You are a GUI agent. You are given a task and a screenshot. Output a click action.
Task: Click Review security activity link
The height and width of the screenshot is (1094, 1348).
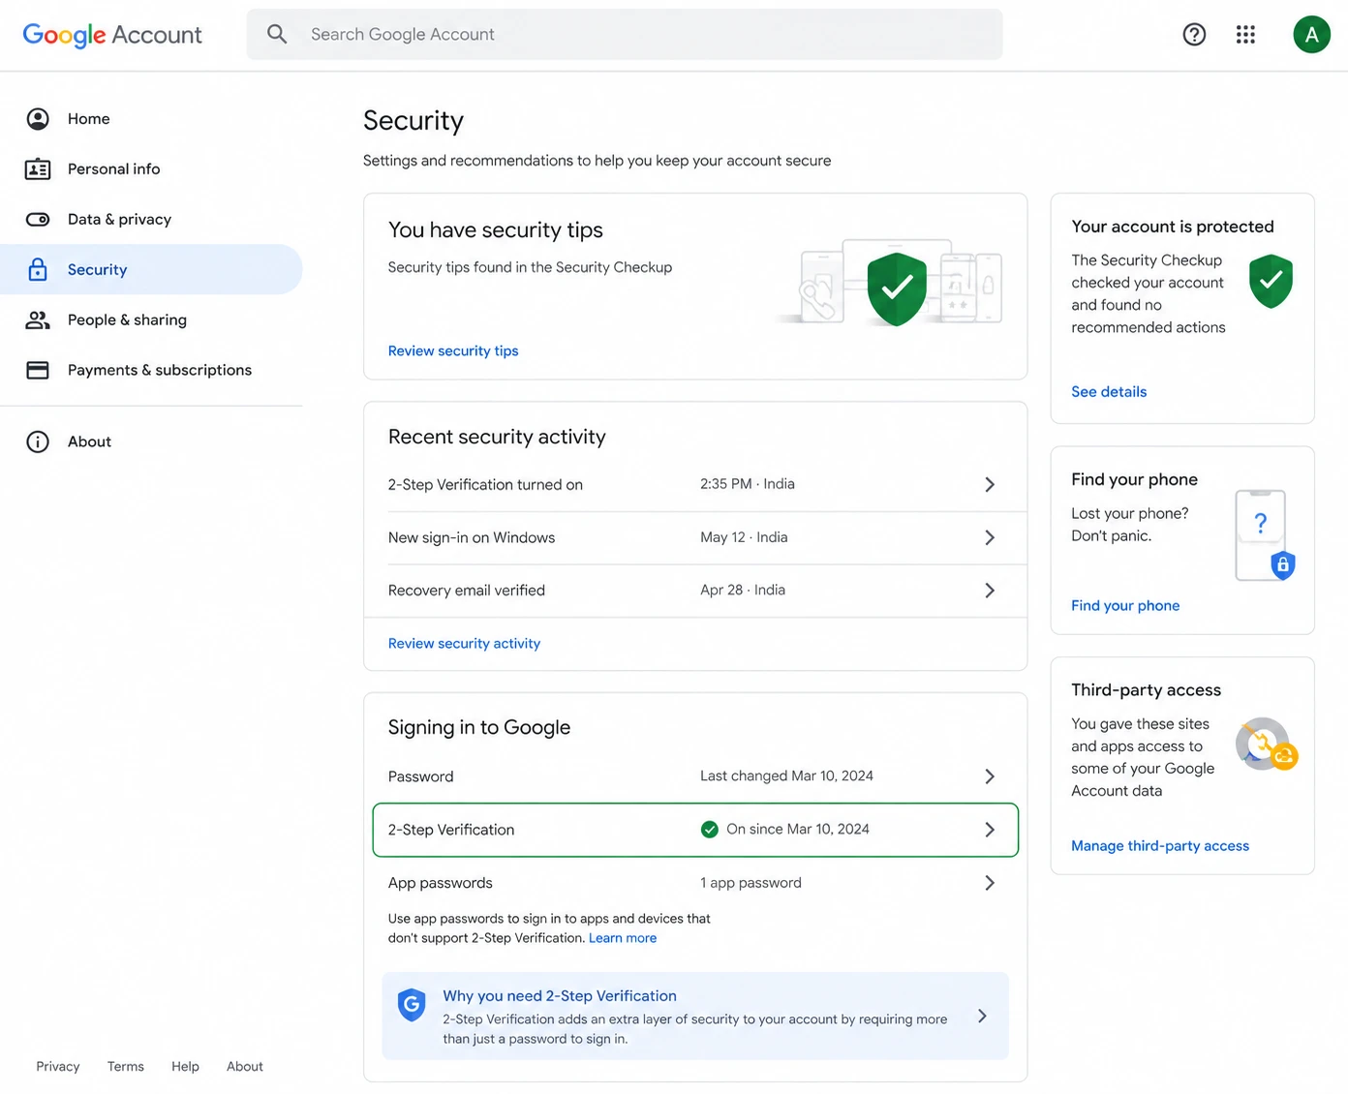coord(464,644)
